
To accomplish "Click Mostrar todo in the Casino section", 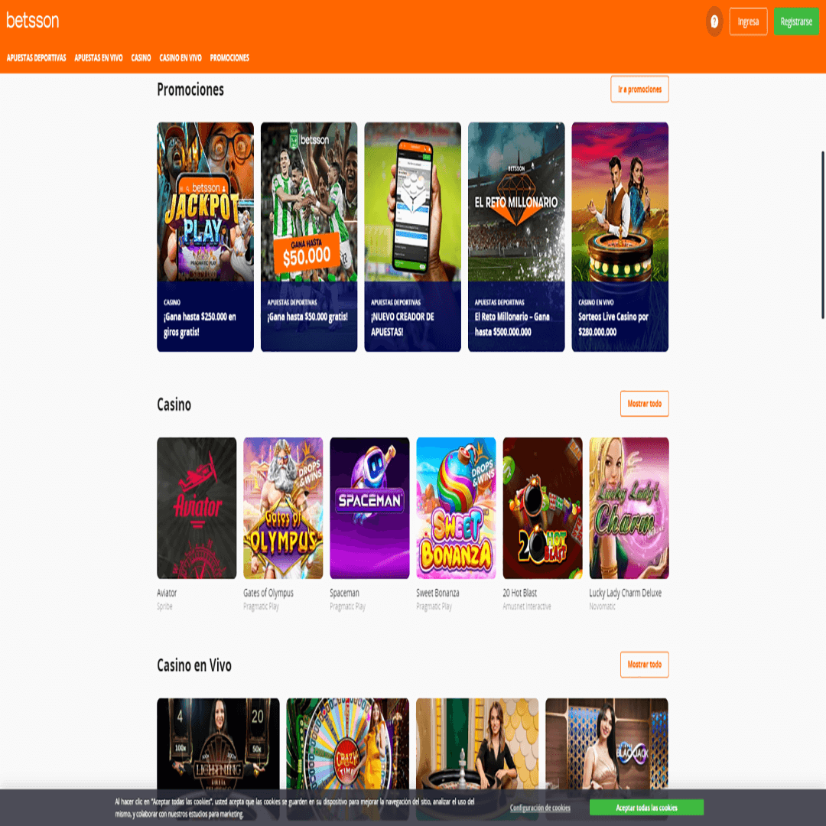I will click(644, 404).
